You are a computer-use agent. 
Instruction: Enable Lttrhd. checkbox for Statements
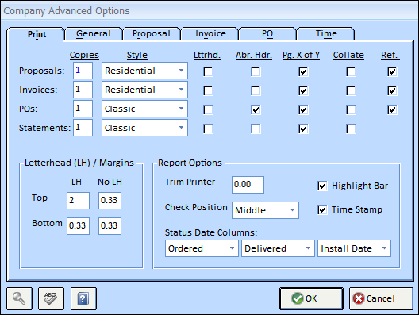coord(208,129)
